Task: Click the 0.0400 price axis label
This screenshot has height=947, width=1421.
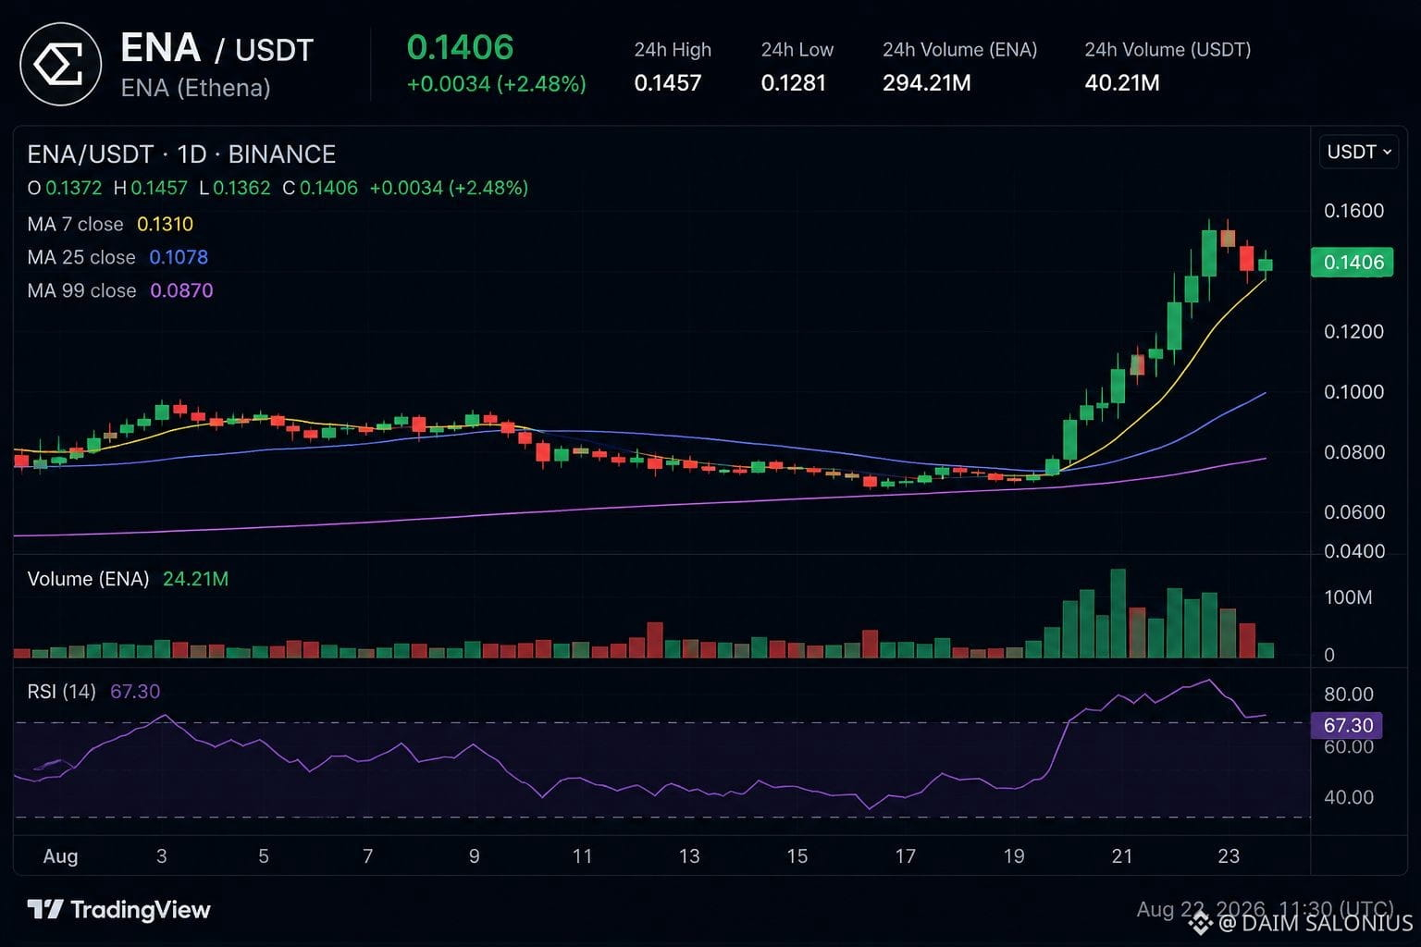Action: point(1353,551)
